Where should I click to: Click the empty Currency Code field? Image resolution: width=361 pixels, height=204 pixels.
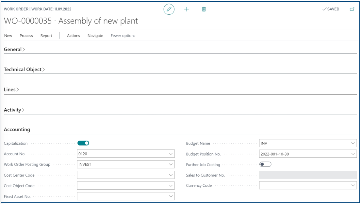308,185
